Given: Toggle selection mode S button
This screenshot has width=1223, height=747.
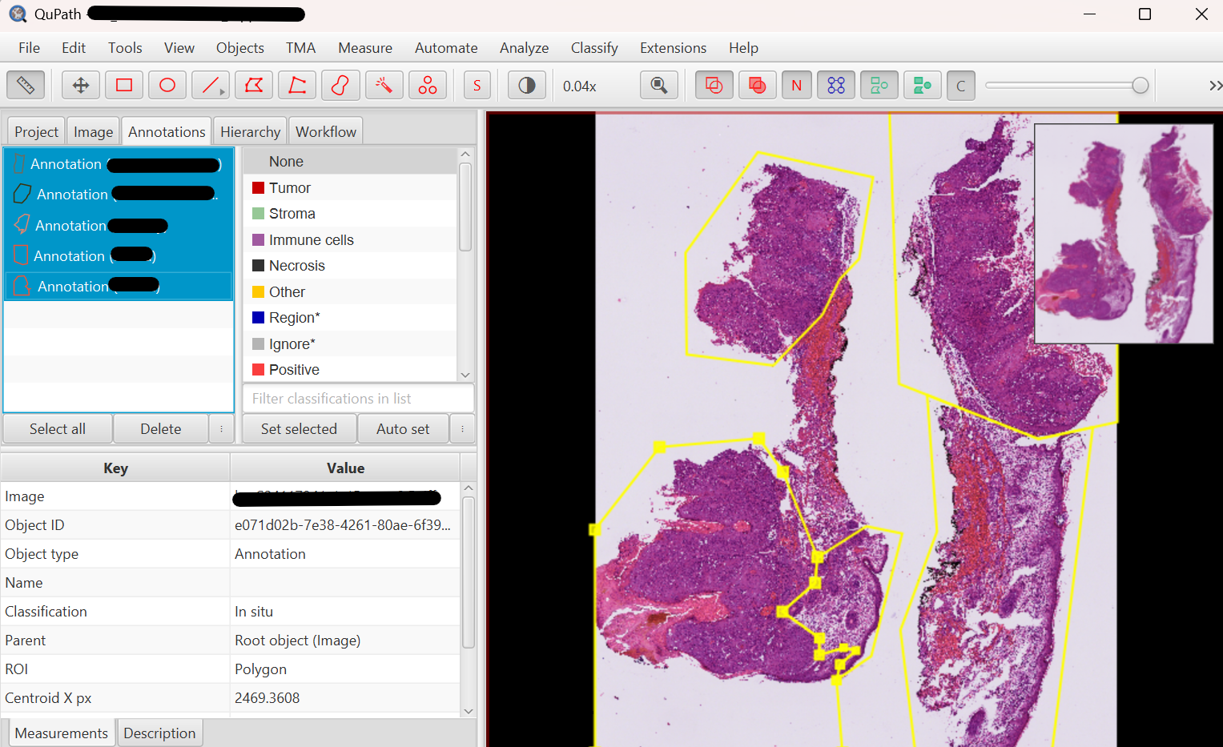Looking at the screenshot, I should [x=477, y=85].
